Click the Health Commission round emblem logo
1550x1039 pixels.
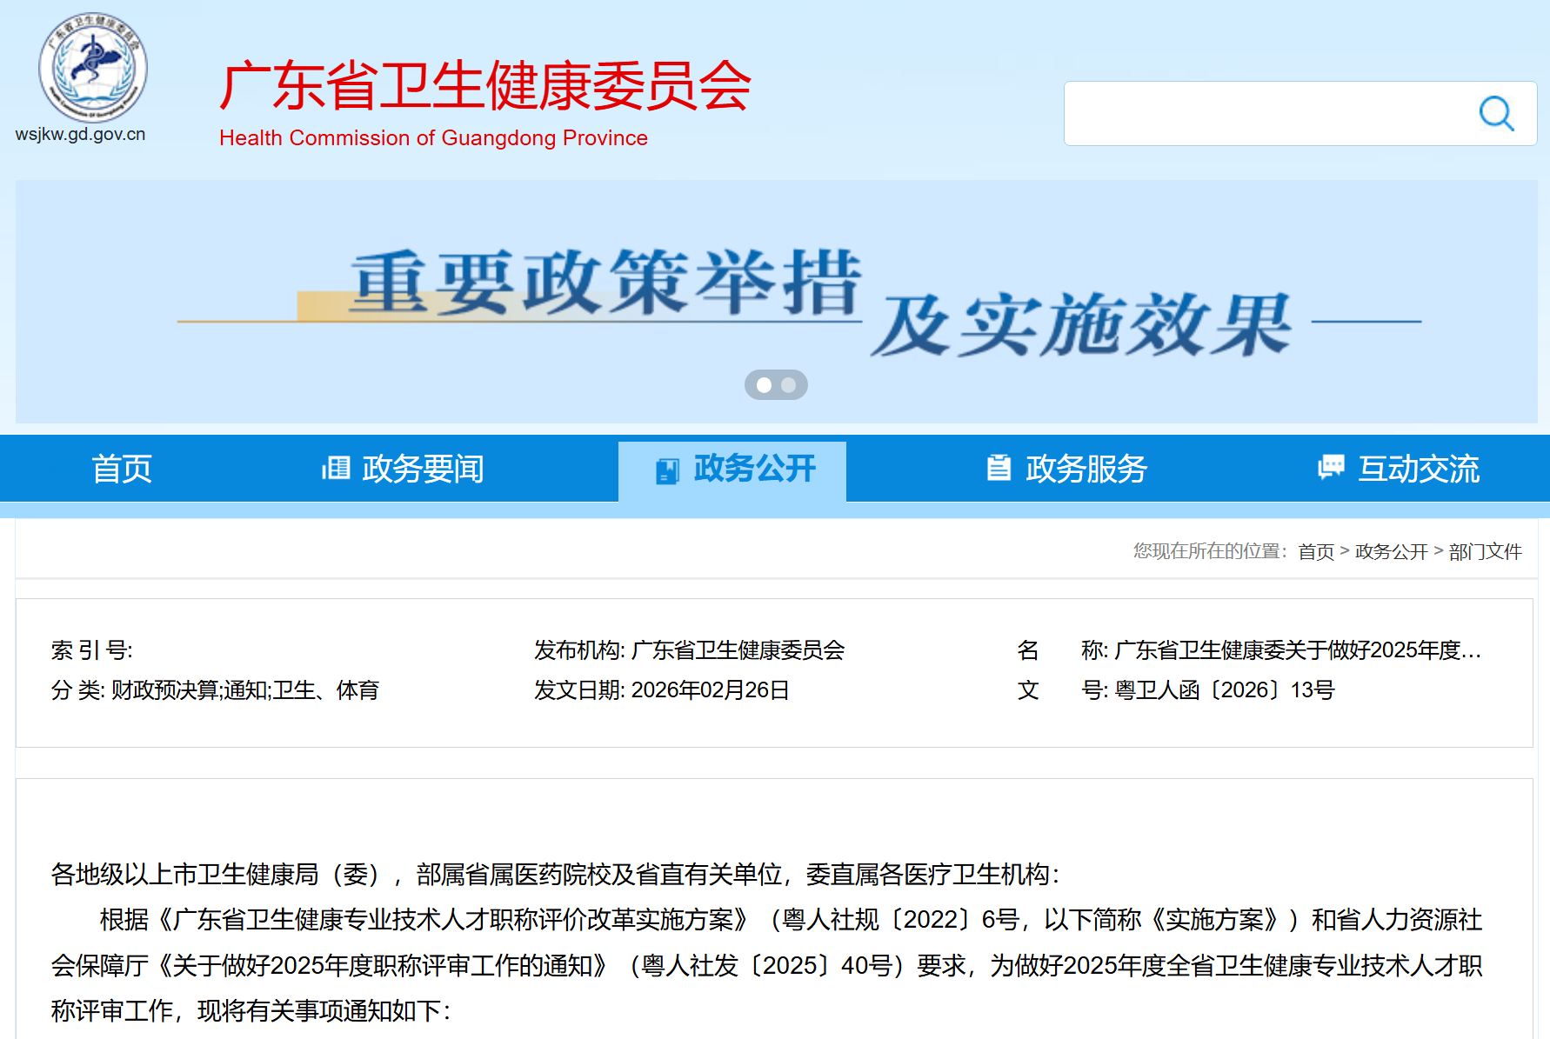click(92, 68)
